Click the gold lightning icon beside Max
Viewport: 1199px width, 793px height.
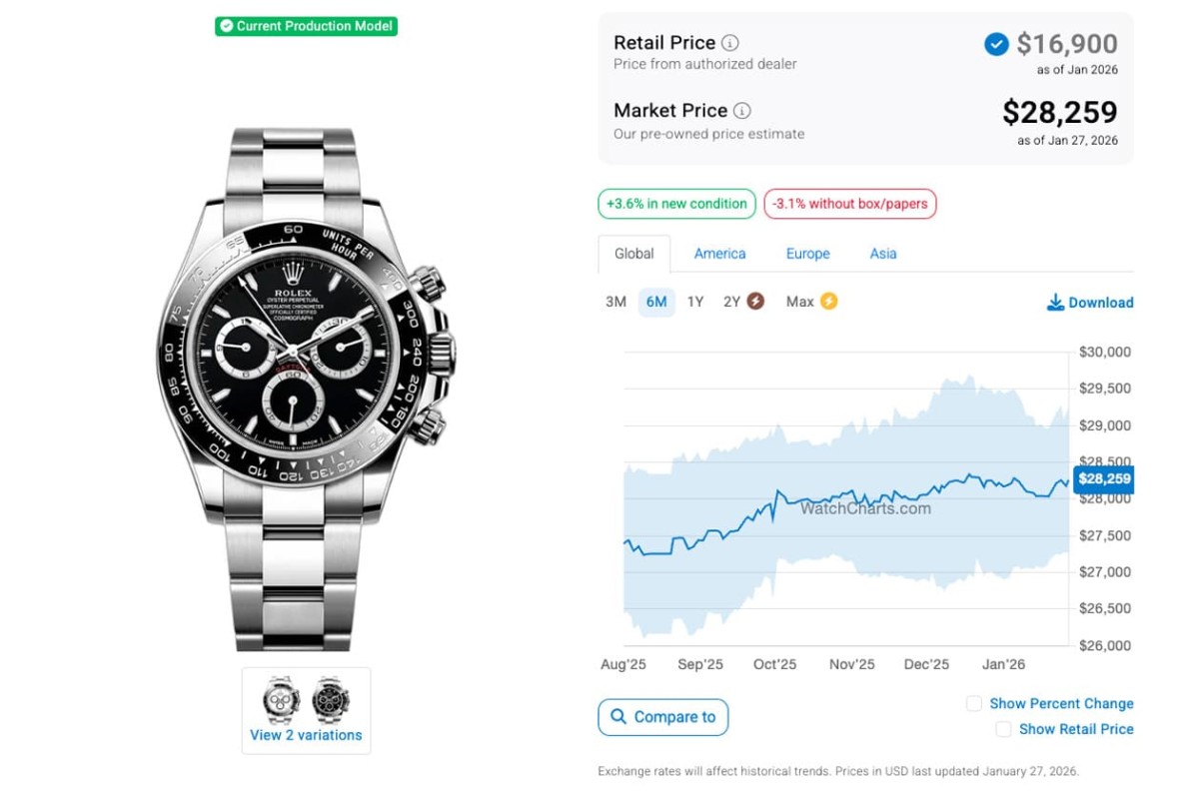point(828,301)
